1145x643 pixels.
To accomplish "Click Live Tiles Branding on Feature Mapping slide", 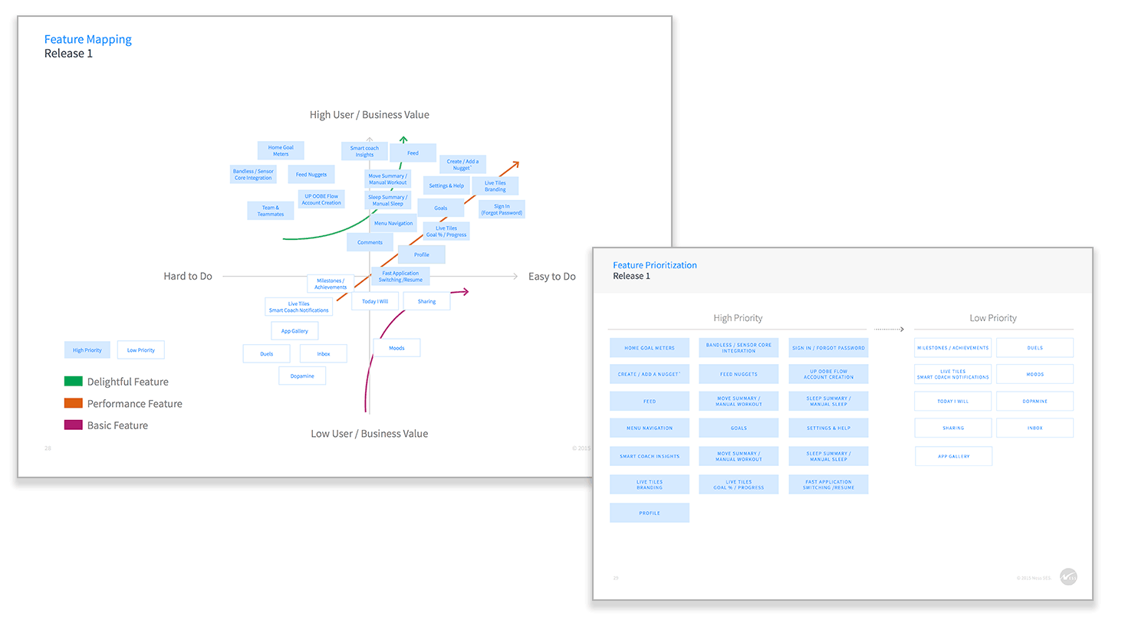I will pyautogui.click(x=495, y=185).
